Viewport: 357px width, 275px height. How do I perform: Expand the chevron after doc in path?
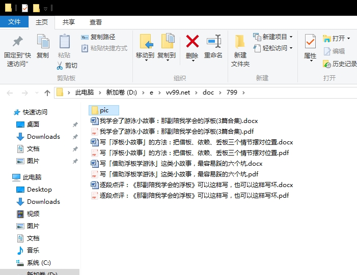[x=220, y=93]
